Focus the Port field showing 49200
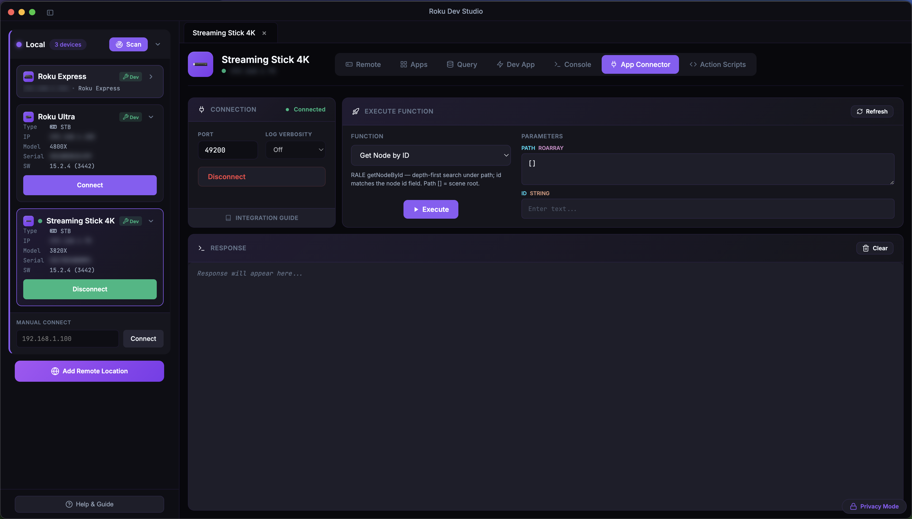 point(228,150)
